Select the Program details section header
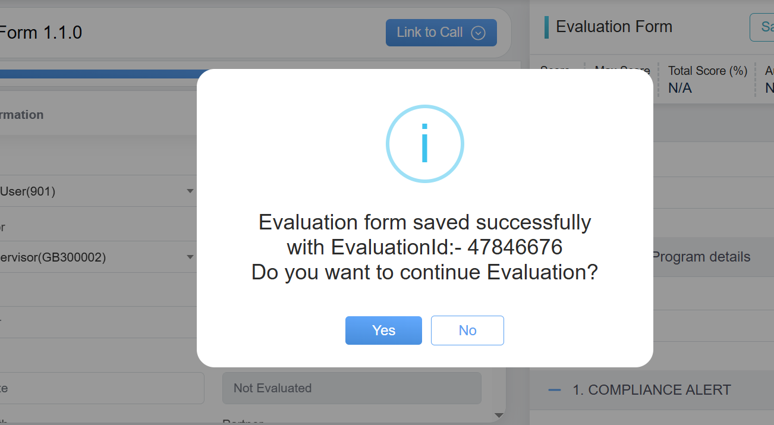This screenshot has width=774, height=425. click(x=701, y=257)
